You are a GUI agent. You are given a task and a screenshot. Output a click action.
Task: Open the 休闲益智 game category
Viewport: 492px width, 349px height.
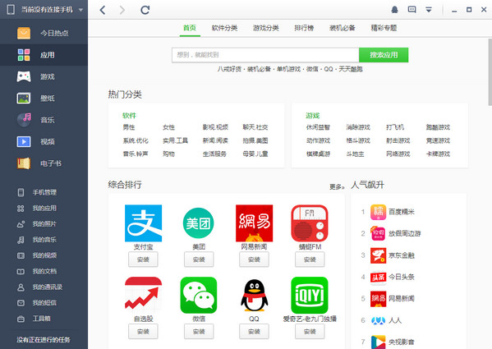318,127
